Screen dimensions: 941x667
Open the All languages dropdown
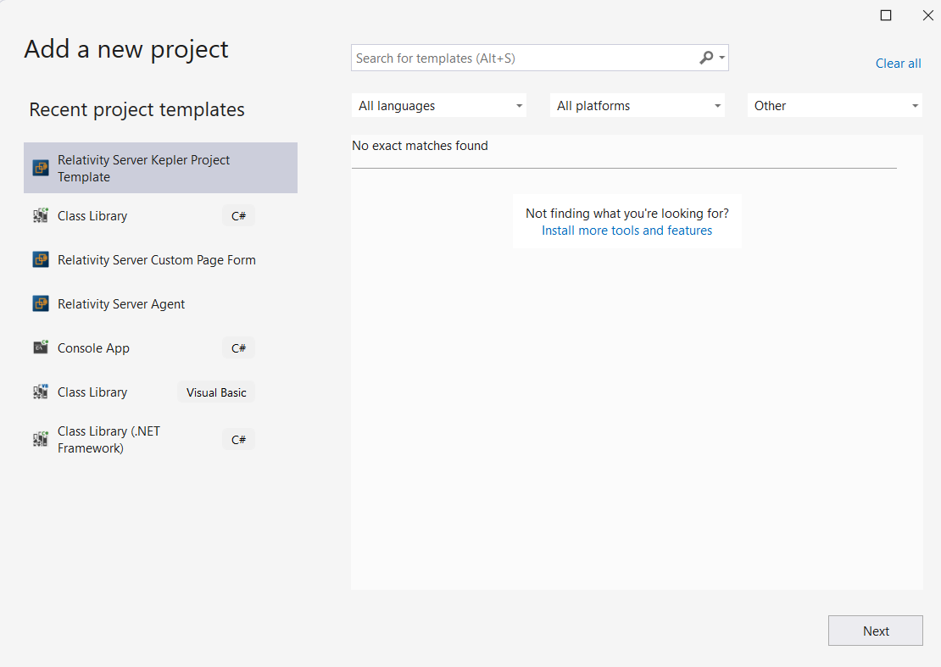pos(438,106)
